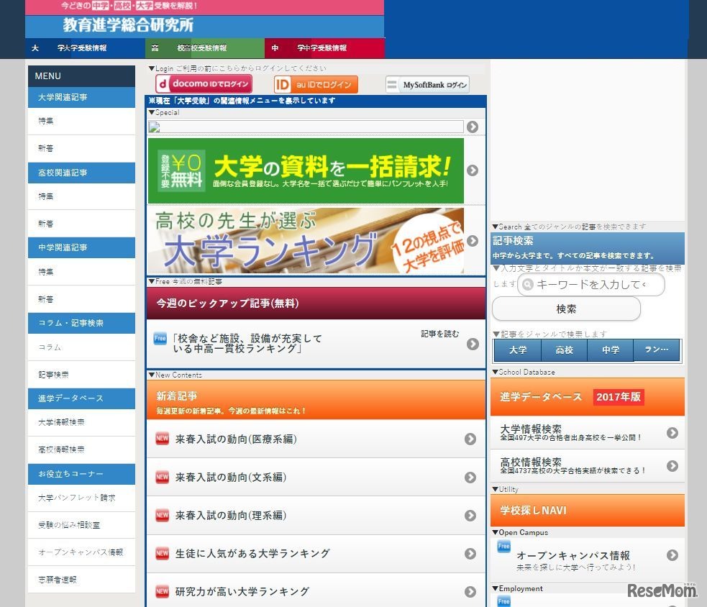Click the Free icon on pickup article

coord(160,339)
